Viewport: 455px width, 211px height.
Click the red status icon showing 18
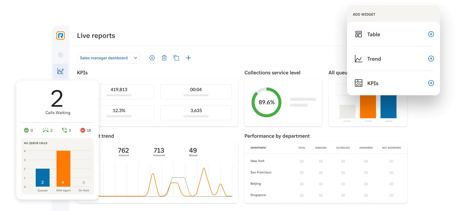click(83, 130)
